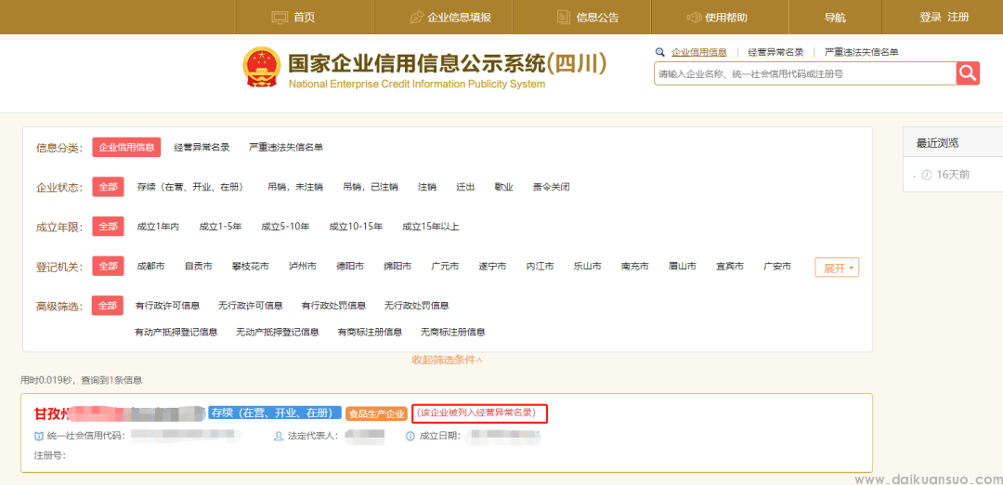The image size is (1003, 485).
Task: Filter registration authority by 广安市
Action: [777, 266]
